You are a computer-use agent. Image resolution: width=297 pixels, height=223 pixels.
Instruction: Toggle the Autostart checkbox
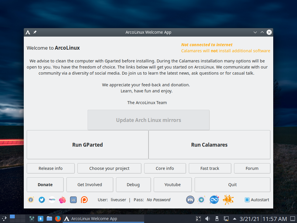coord(247,200)
